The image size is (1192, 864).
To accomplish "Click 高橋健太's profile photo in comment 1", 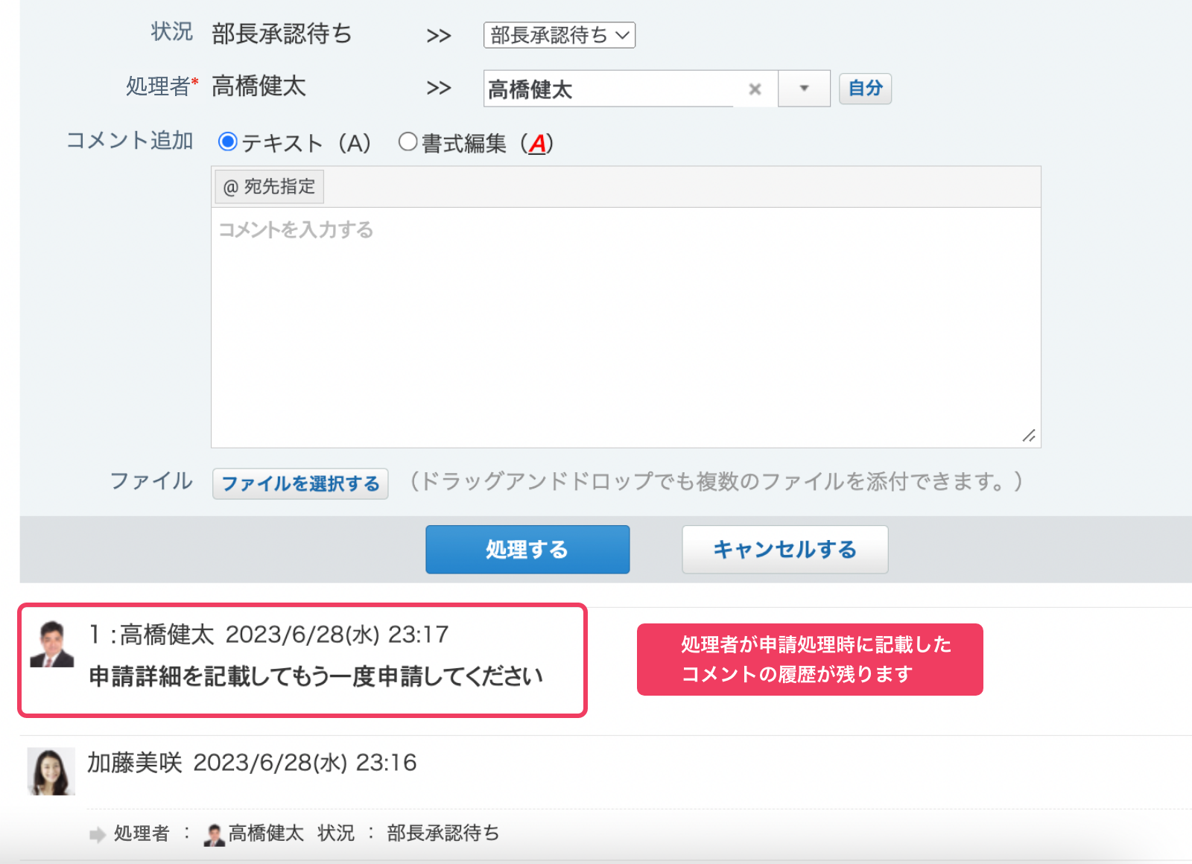I will (52, 644).
